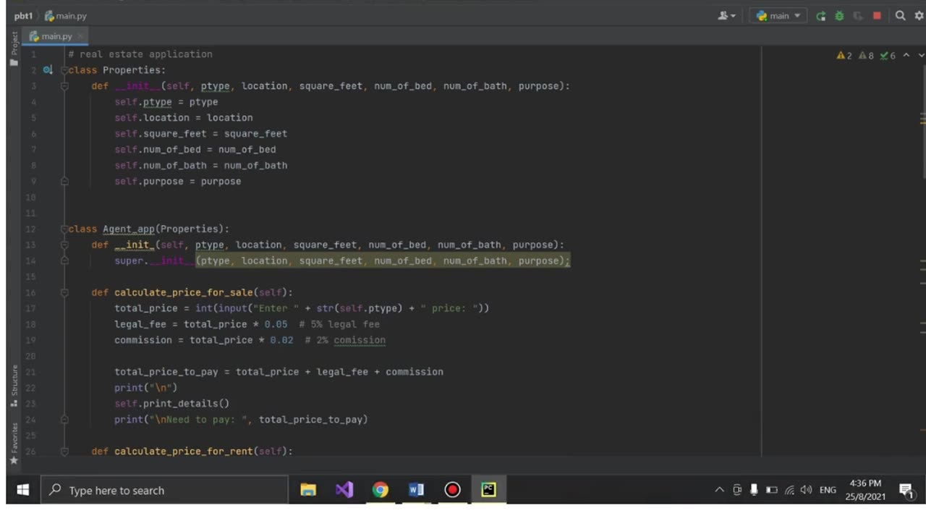Click the 'Properties' class name on line 2
The height and width of the screenshot is (521, 926).
pyautogui.click(x=131, y=70)
